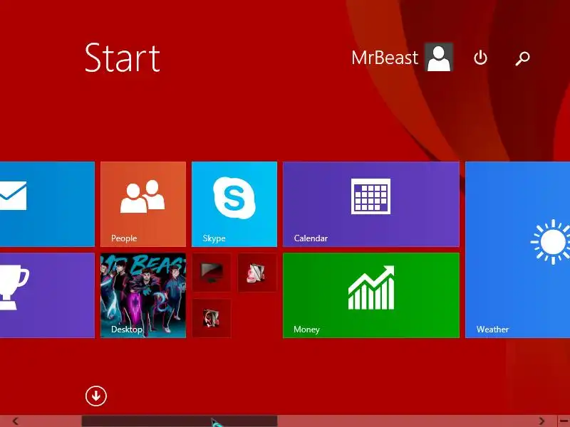Click the MrBeast user account picture
Image resolution: width=570 pixels, height=427 pixels.
tap(439, 57)
